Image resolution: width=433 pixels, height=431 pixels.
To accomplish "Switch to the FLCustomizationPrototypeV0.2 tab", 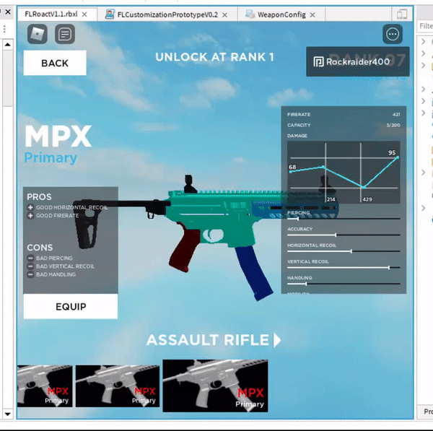I will pyautogui.click(x=167, y=14).
